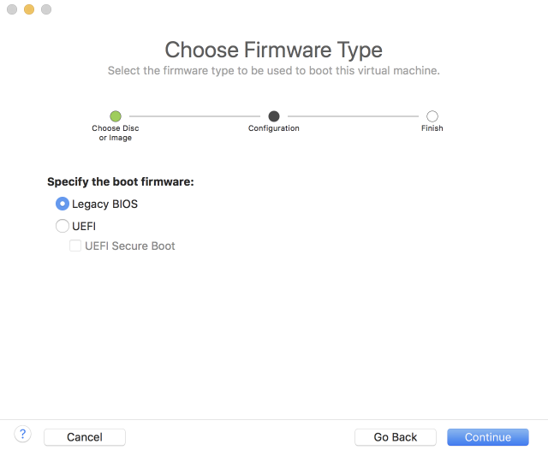The width and height of the screenshot is (548, 456).
Task: Click the "Choose Firmware Type" heading
Action: pos(274,50)
